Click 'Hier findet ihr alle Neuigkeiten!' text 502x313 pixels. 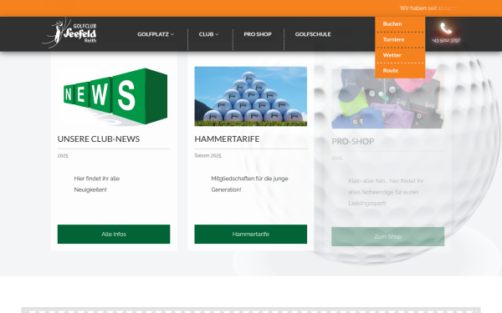pyautogui.click(x=97, y=184)
